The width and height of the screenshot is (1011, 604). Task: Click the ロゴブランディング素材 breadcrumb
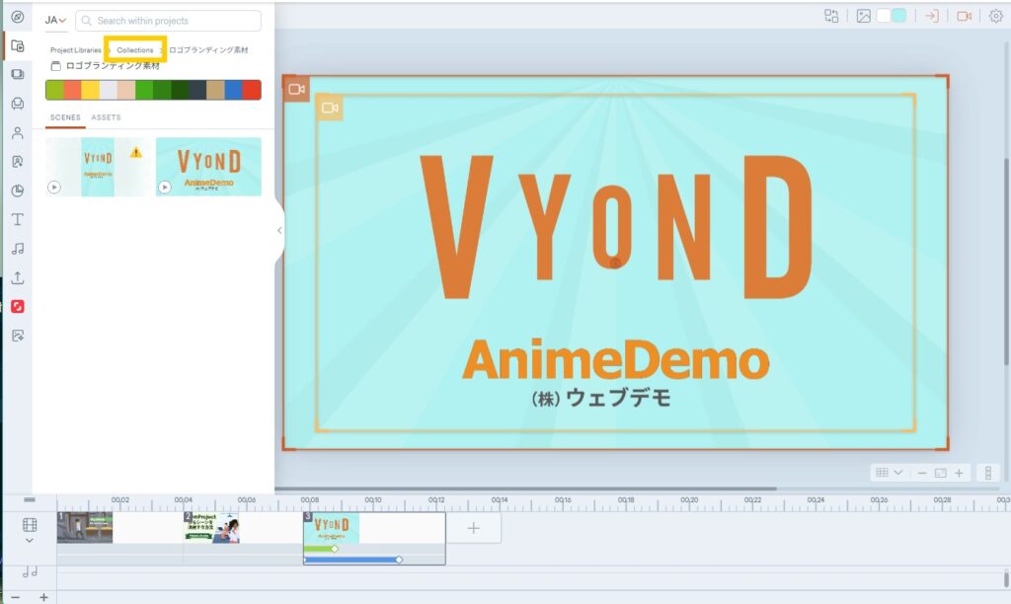click(208, 50)
